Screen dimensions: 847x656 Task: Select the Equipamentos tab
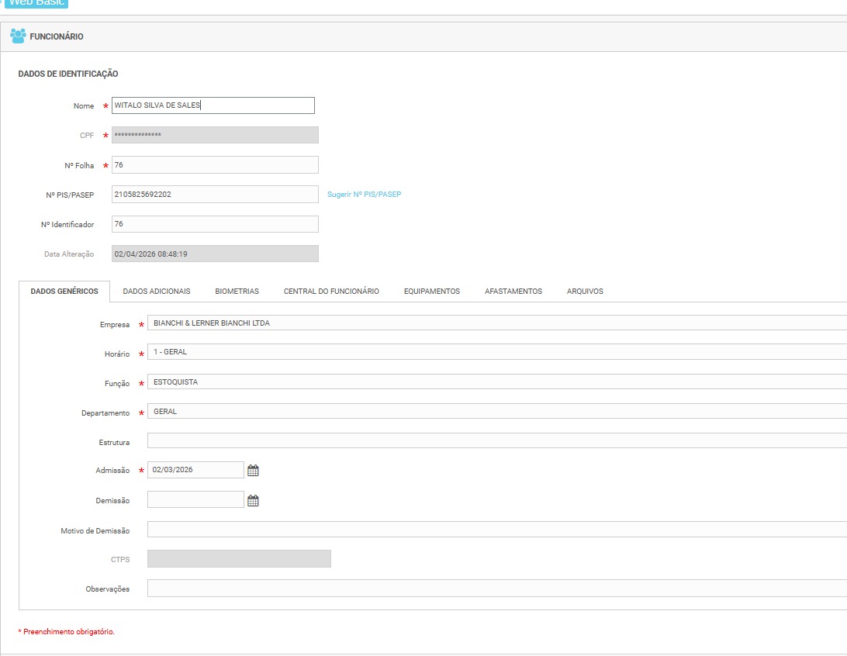point(431,292)
